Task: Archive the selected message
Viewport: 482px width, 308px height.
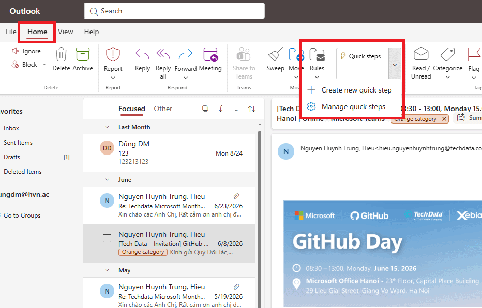Action: [x=83, y=59]
